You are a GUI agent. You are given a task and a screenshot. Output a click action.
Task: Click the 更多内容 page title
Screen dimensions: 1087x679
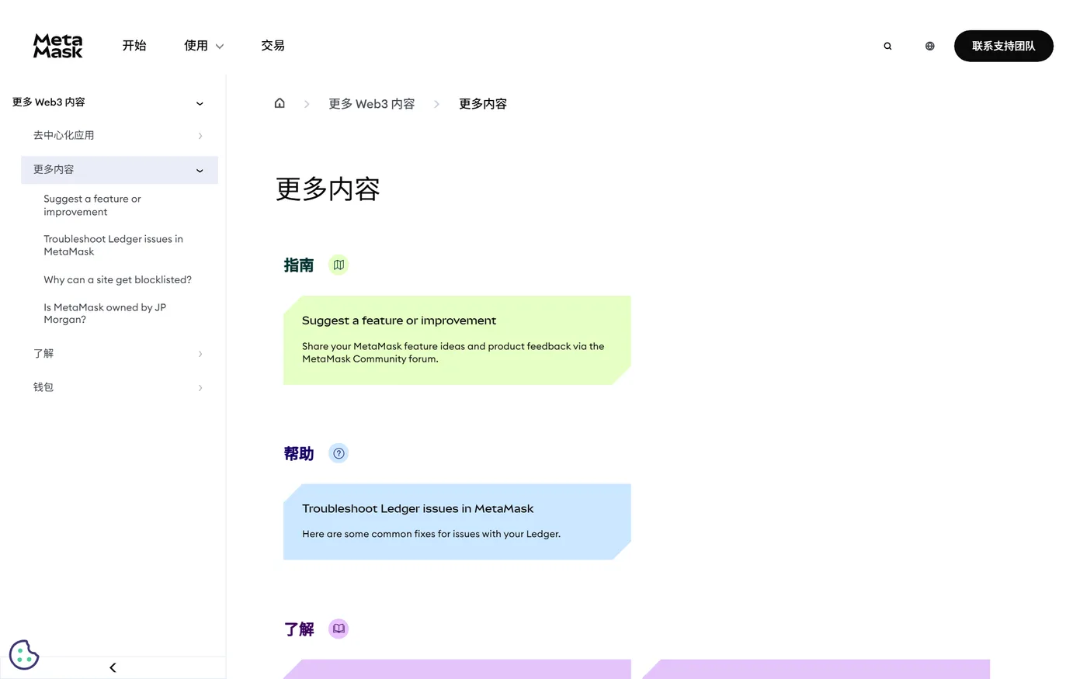[328, 189]
